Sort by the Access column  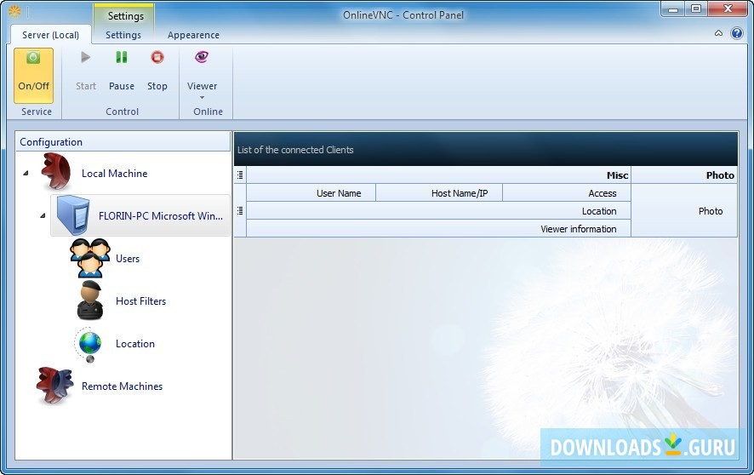pos(567,192)
